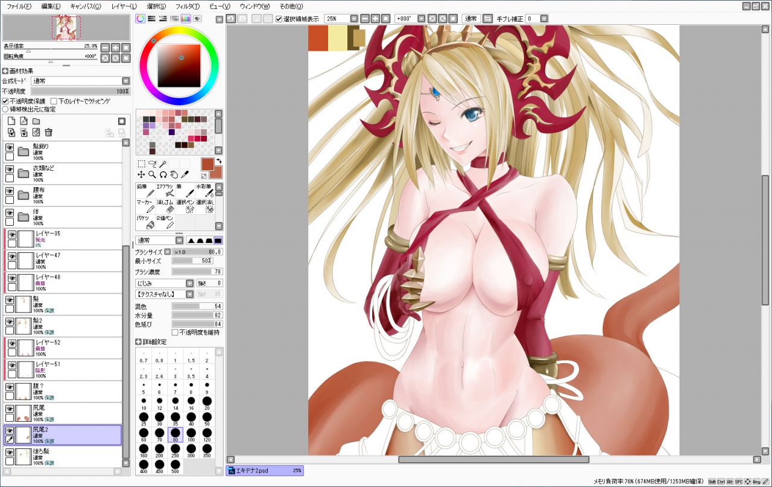Screen dimensions: 772x487
Task: Select the 鉛筆 (pencil) tool
Action: coord(145,190)
